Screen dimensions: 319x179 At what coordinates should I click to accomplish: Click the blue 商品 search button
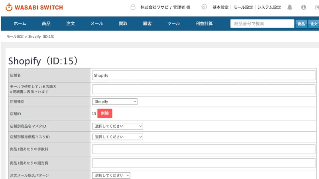pos(301,24)
